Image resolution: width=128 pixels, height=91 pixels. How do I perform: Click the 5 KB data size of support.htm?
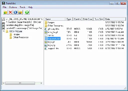point(90,48)
